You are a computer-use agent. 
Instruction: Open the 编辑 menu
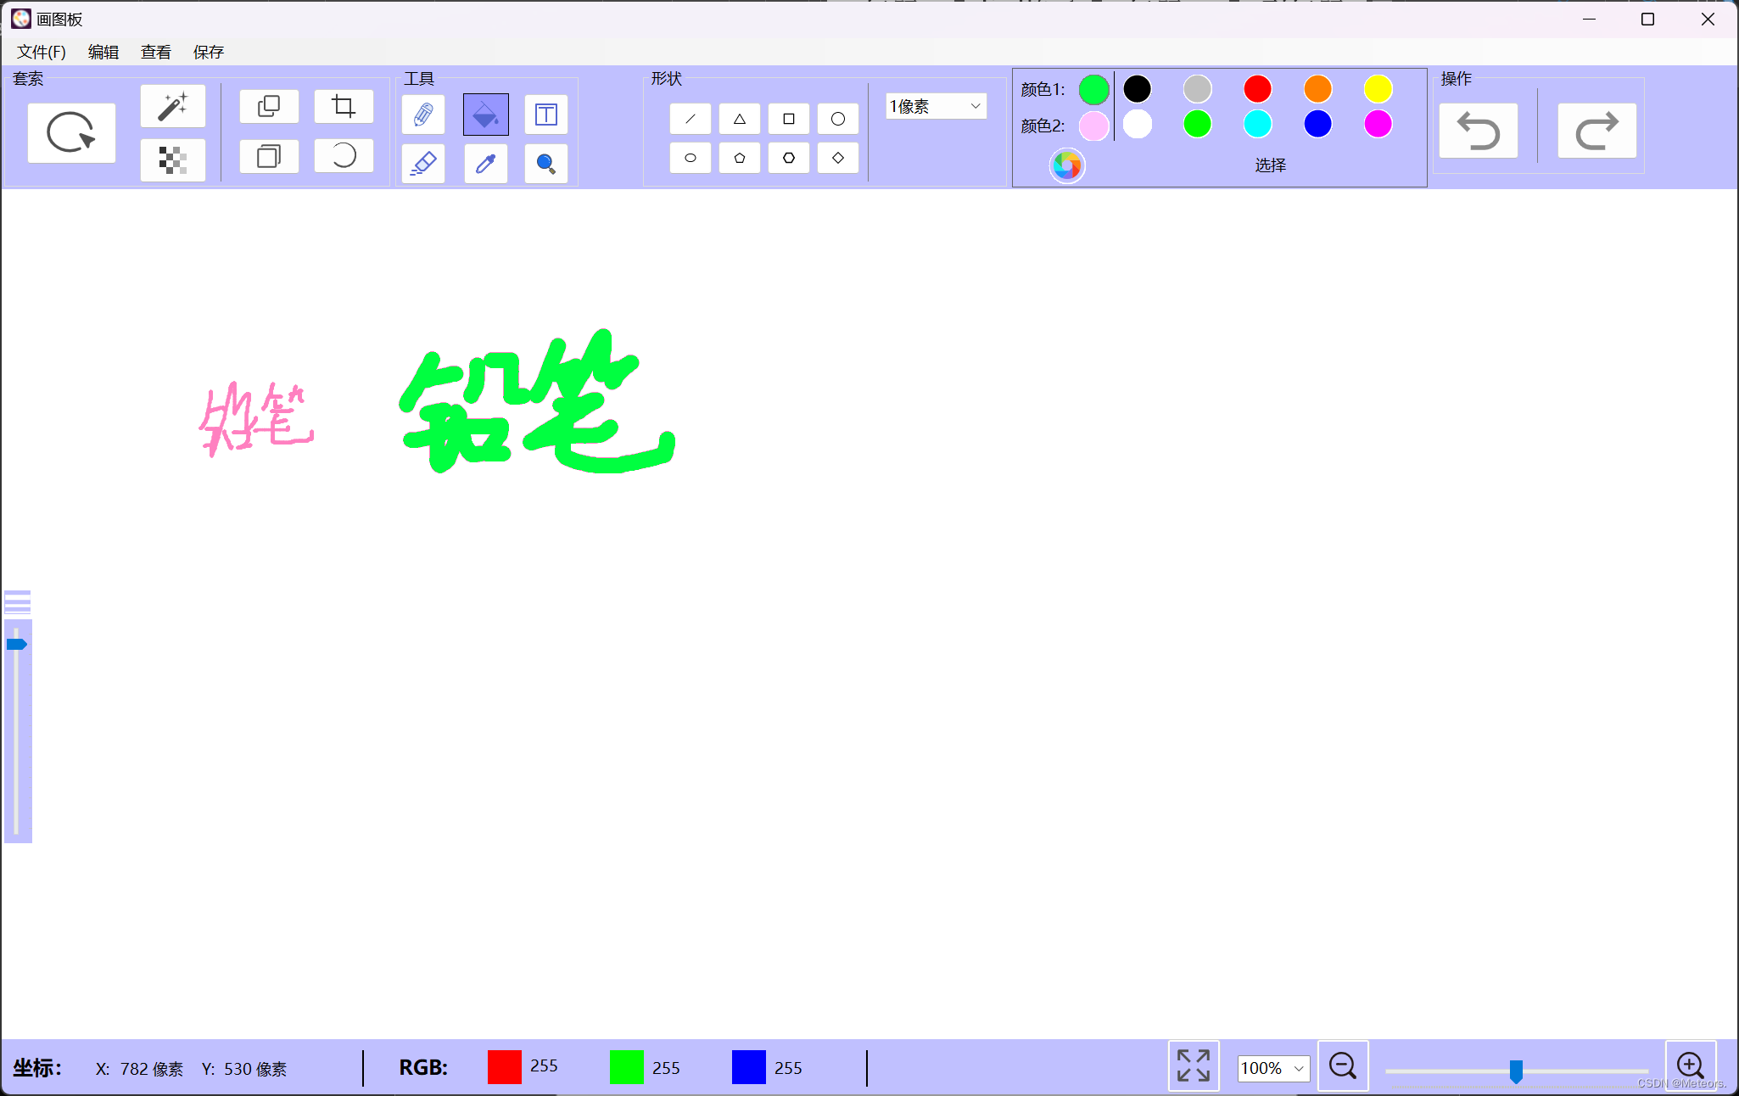click(103, 52)
